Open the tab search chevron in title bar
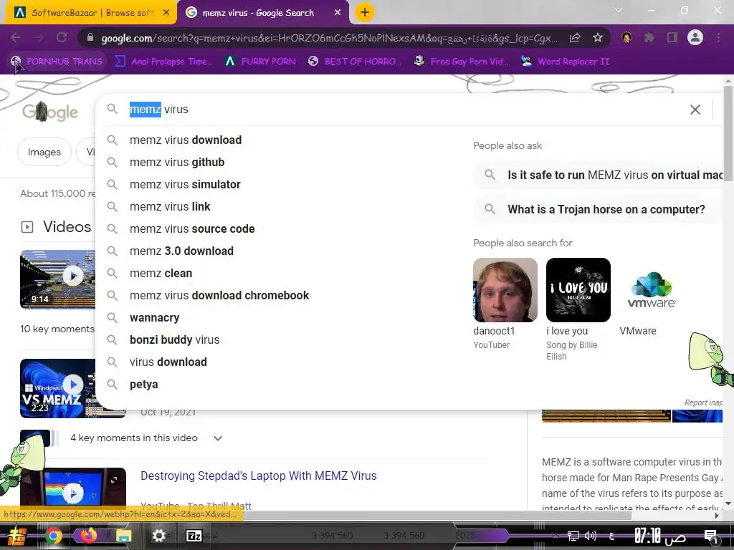 click(x=619, y=10)
